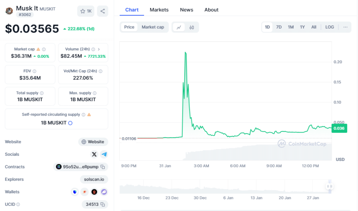Select the 1D time range
The image size is (358, 211).
click(267, 27)
